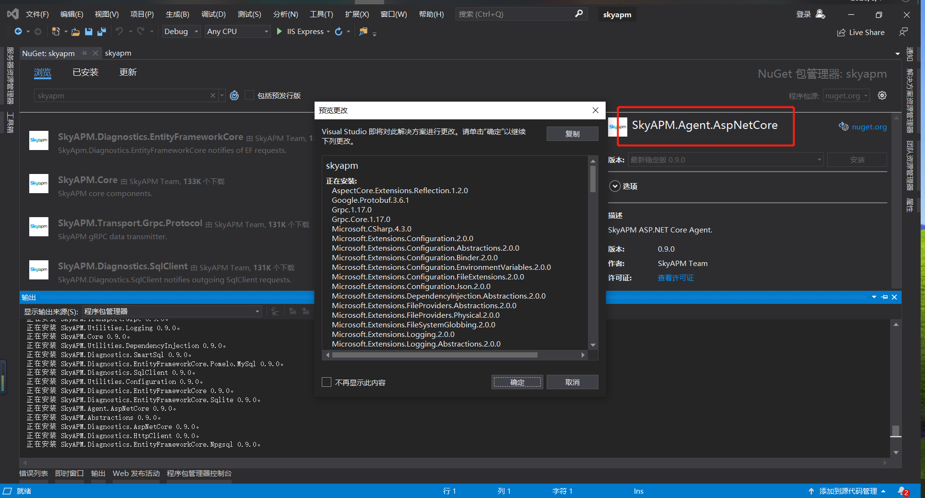Viewport: 925px width, 498px height.
Task: Click the undo arrow icon
Action: (x=119, y=32)
